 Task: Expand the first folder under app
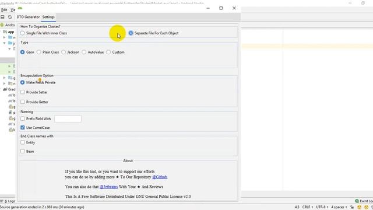4,37
